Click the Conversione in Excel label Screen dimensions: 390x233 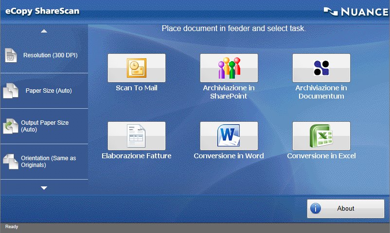[x=321, y=156]
